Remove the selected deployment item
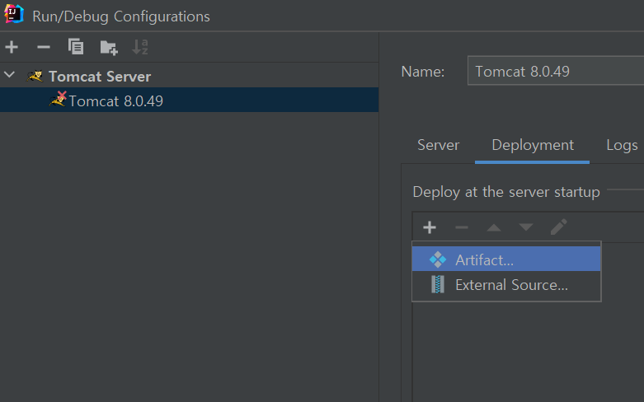This screenshot has width=644, height=402. pyautogui.click(x=462, y=227)
